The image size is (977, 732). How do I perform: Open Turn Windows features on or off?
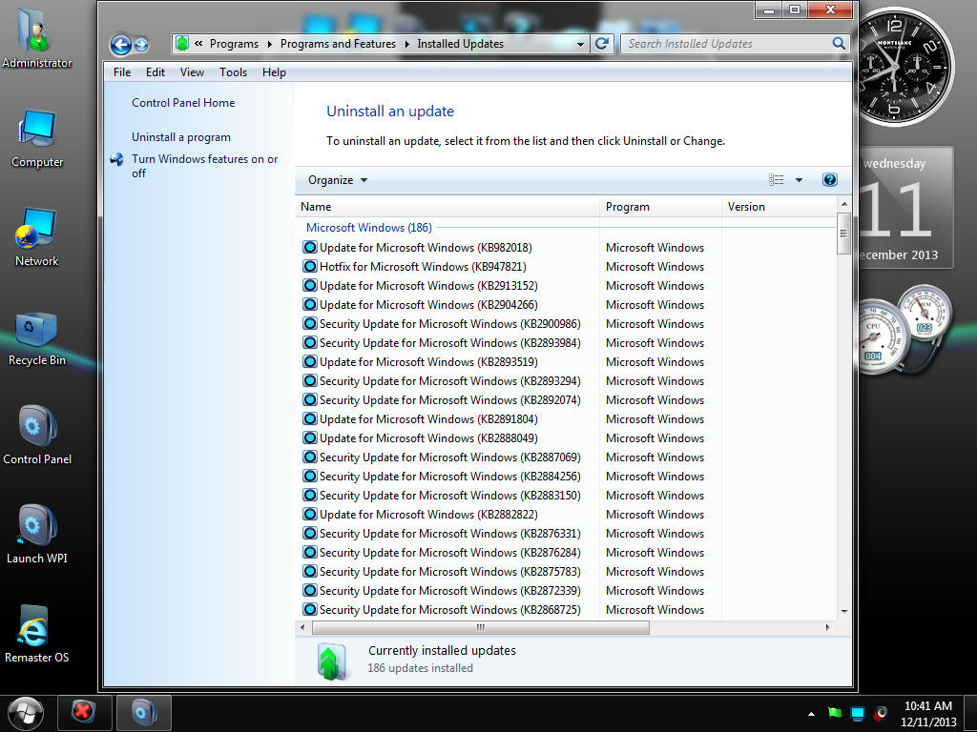(204, 166)
